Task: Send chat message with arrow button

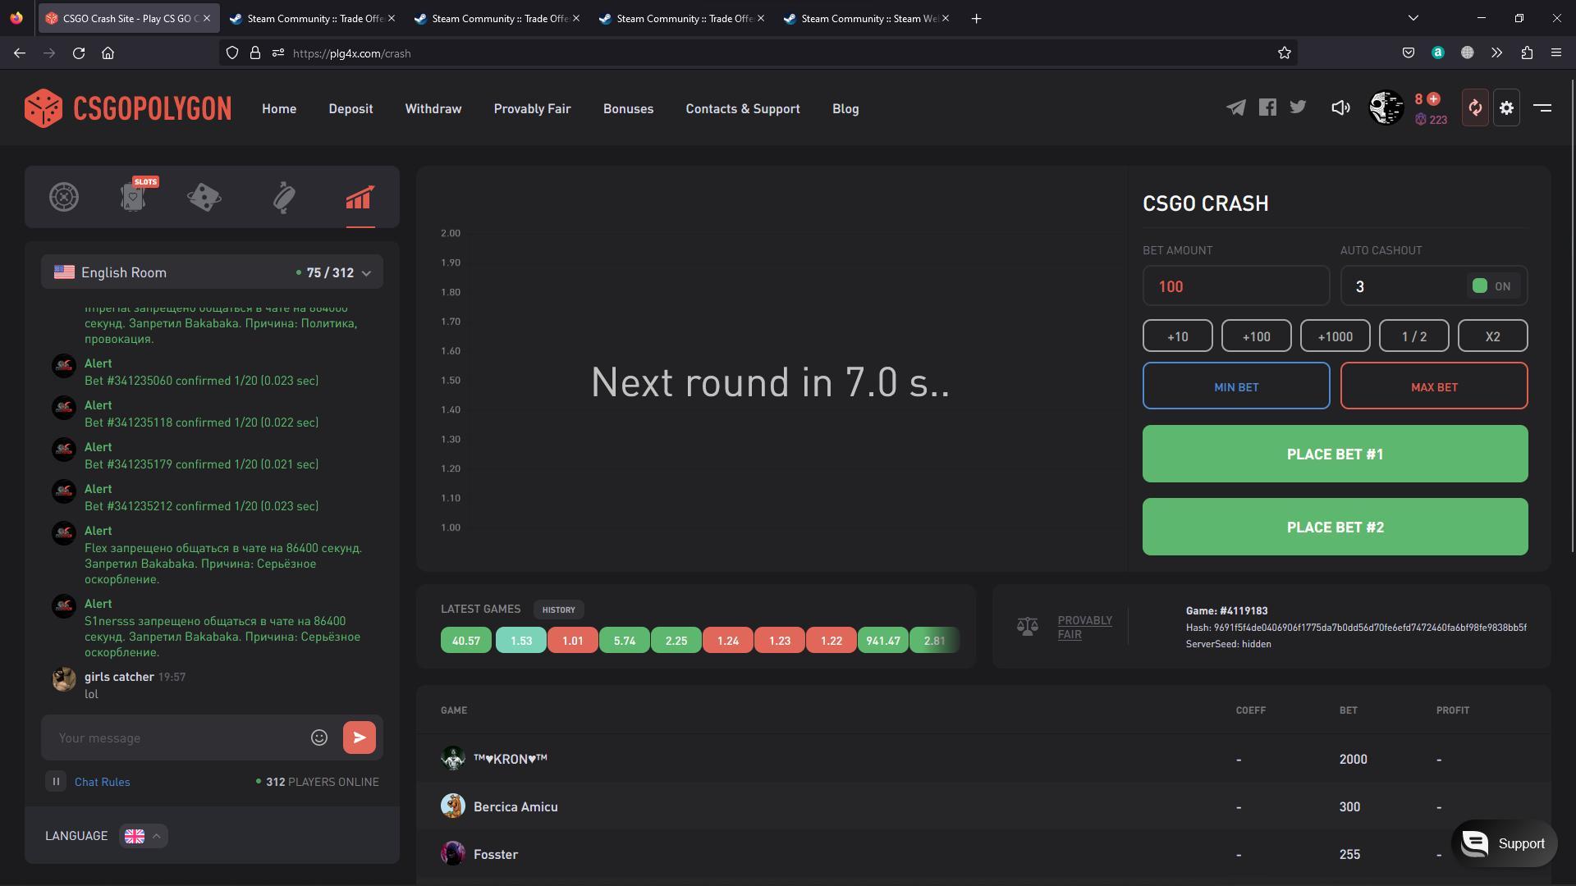Action: click(x=360, y=738)
